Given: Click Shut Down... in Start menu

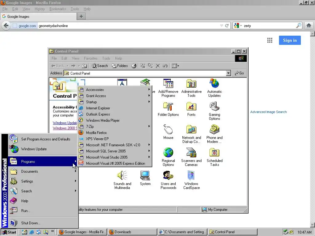Looking at the screenshot, I should [43, 223].
